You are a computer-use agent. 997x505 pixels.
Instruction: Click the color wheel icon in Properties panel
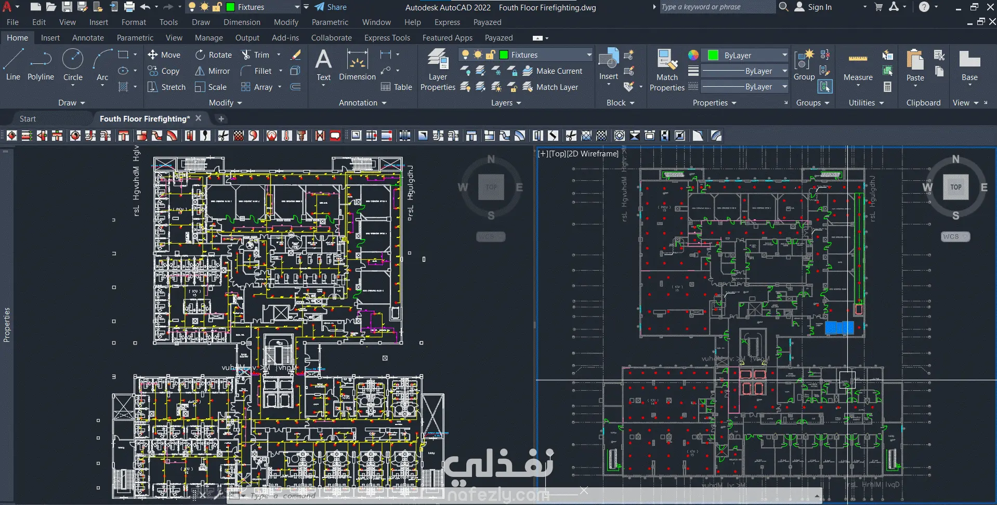pos(693,55)
